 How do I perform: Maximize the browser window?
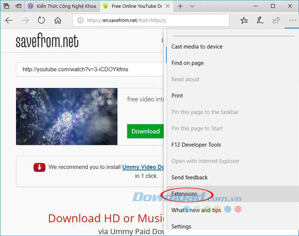(273, 6)
